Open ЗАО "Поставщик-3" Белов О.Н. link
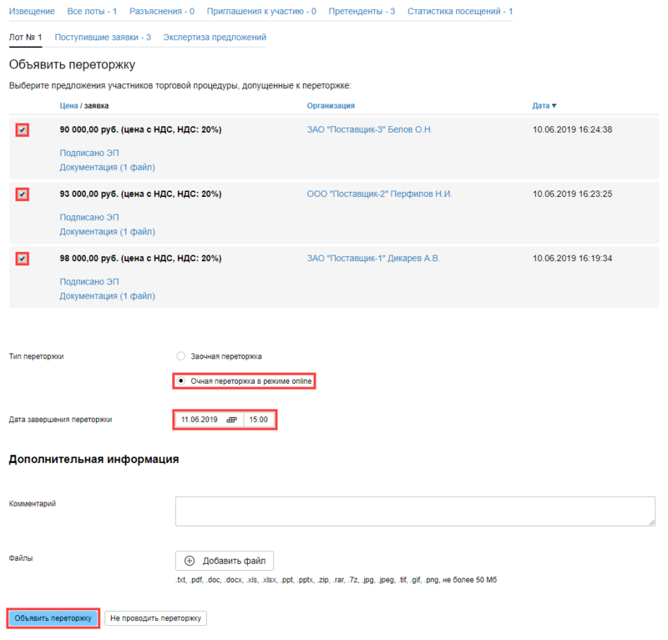 [370, 129]
